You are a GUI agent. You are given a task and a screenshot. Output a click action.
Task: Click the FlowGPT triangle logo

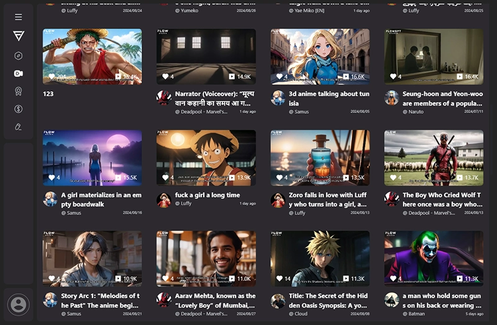point(19,36)
